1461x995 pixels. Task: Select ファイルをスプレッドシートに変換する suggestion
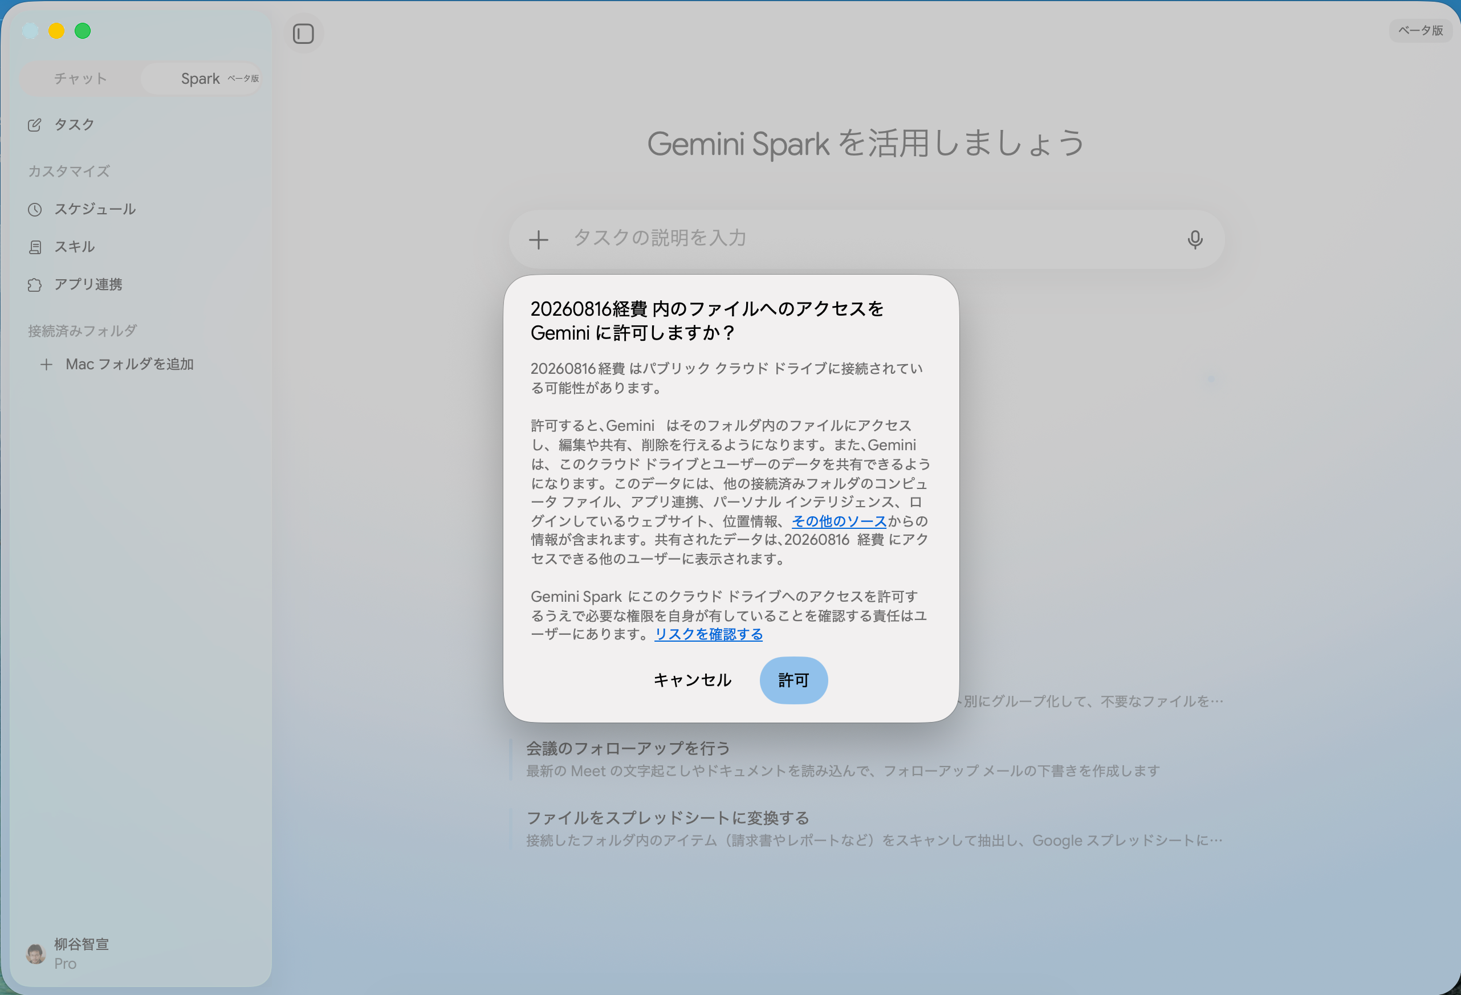tap(868, 829)
